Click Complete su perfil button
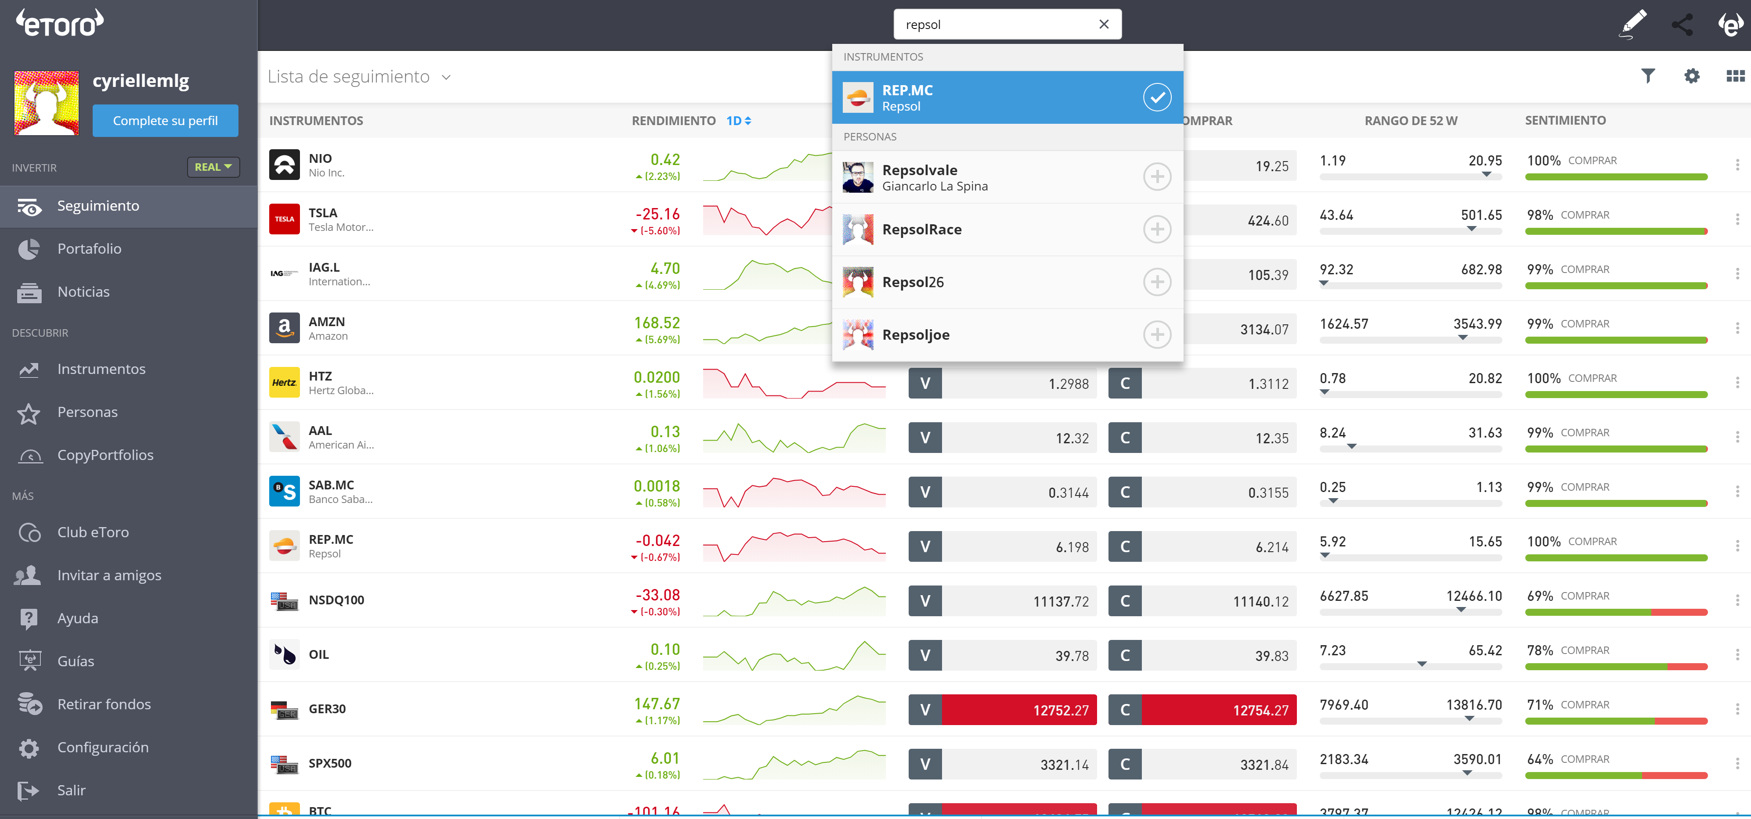 tap(165, 121)
